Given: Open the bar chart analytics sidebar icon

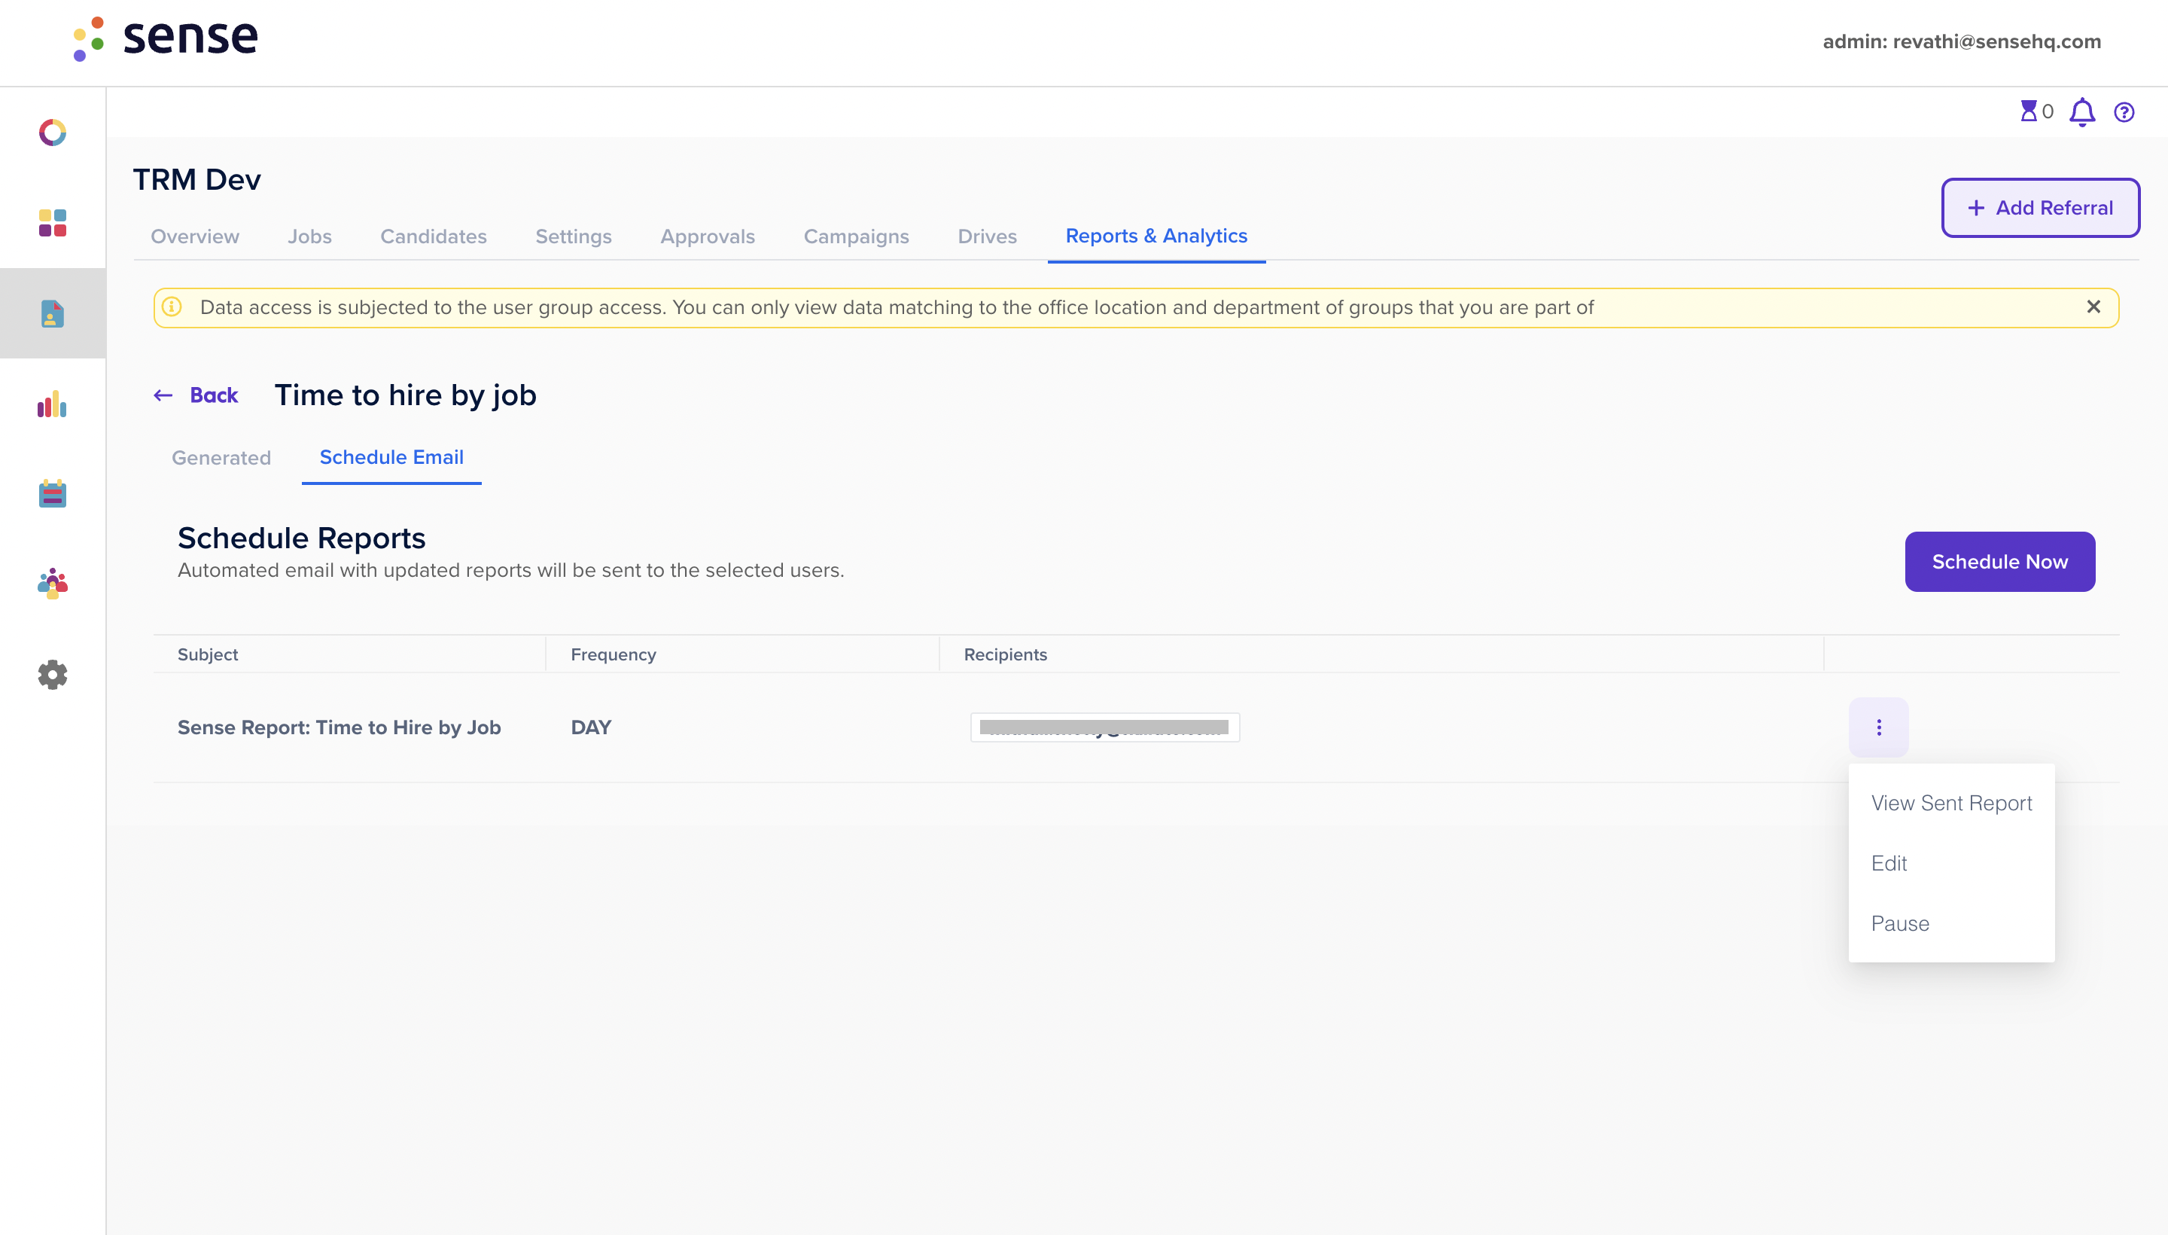Looking at the screenshot, I should (53, 404).
